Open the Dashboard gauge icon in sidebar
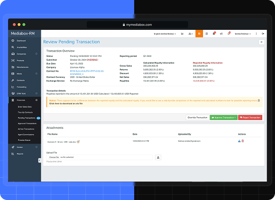Viewport: 275px width, 200px height. [13, 41]
